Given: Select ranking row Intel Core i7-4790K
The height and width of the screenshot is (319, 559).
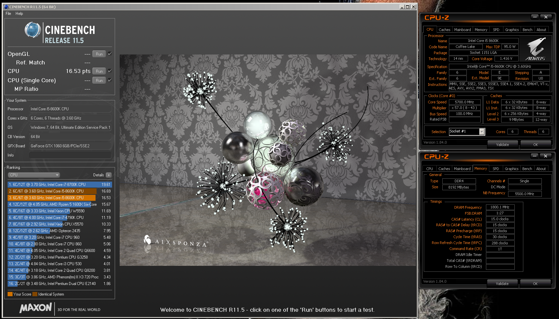Looking at the screenshot, I should [60, 218].
